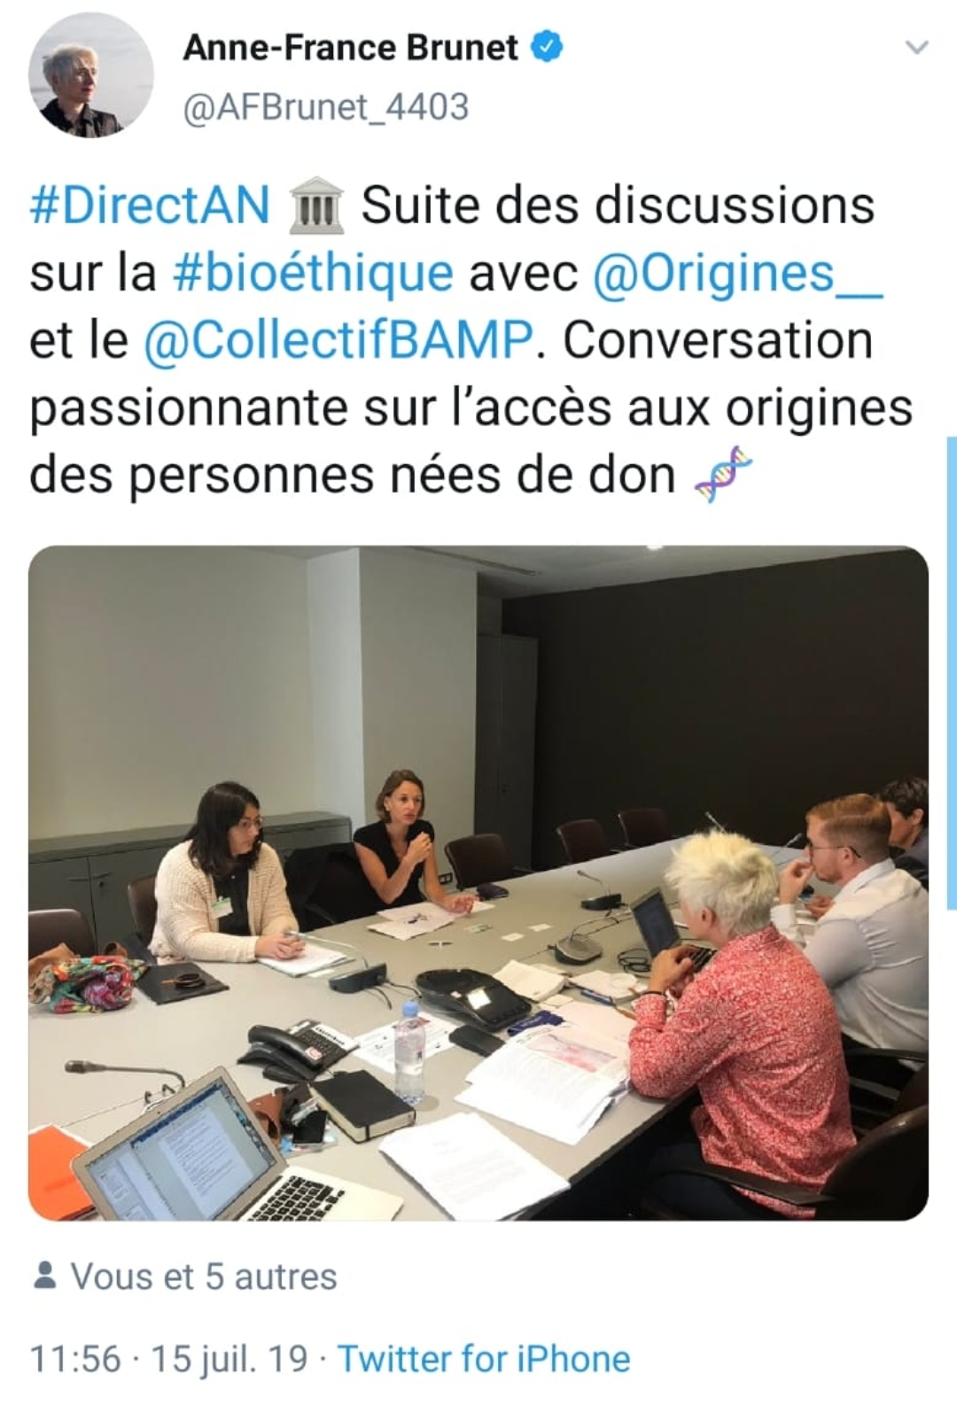Click the tweet text 'des personnes nées de don'
This screenshot has height=1405, width=957.
353,476
